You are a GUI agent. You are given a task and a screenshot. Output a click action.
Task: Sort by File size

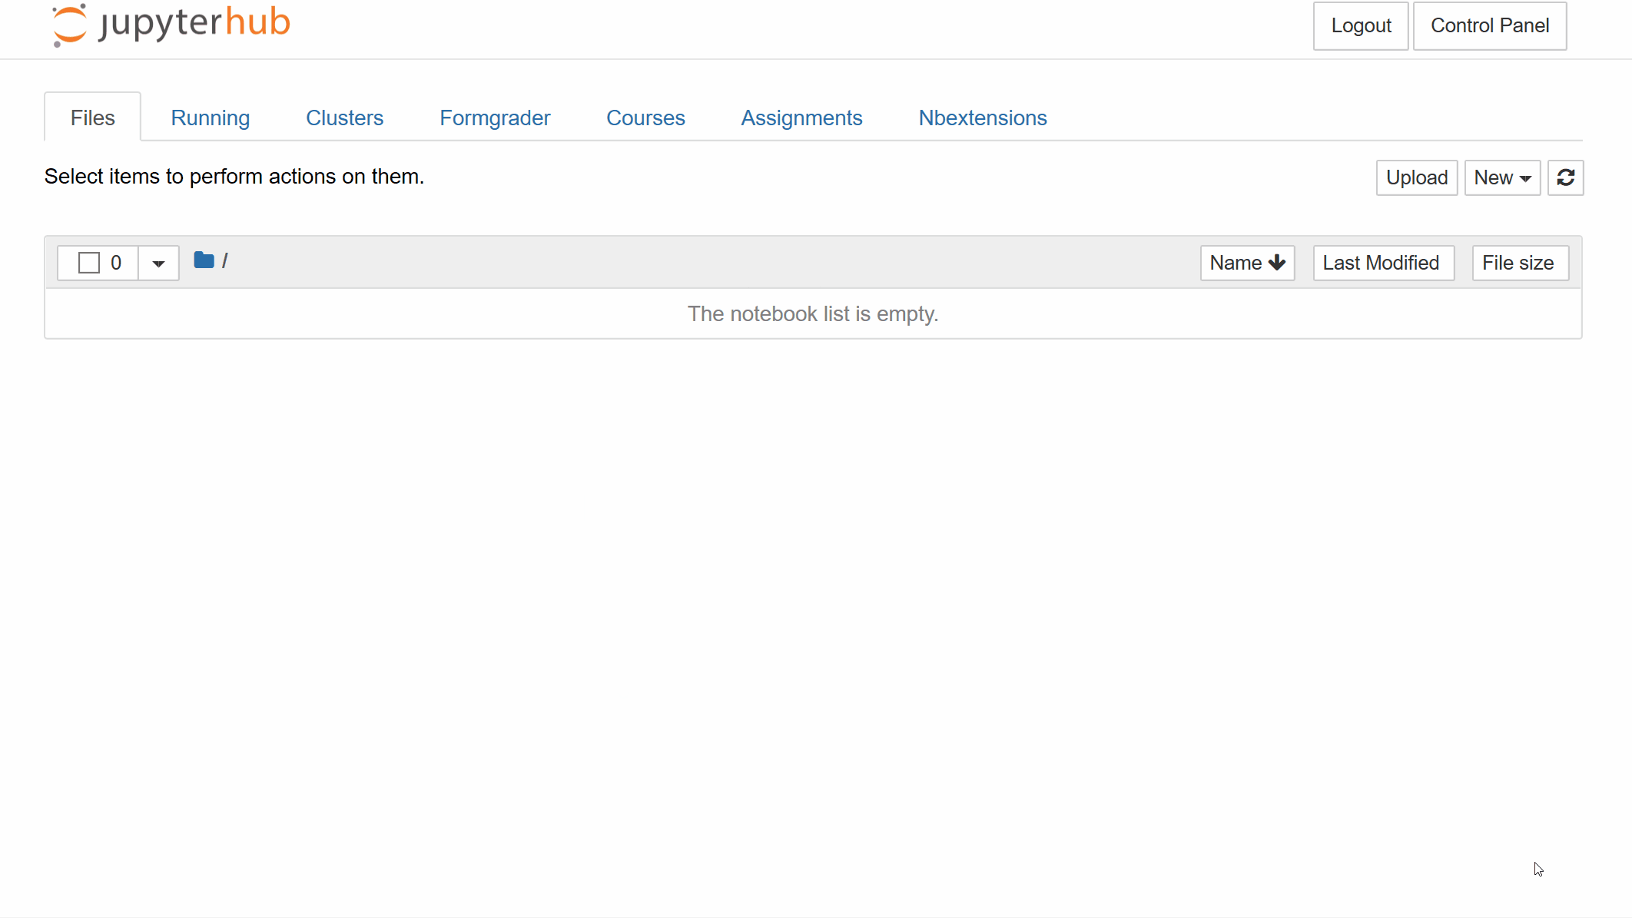(x=1518, y=263)
